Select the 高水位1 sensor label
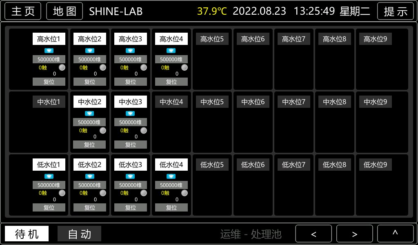This screenshot has width=418, height=245. (49, 39)
